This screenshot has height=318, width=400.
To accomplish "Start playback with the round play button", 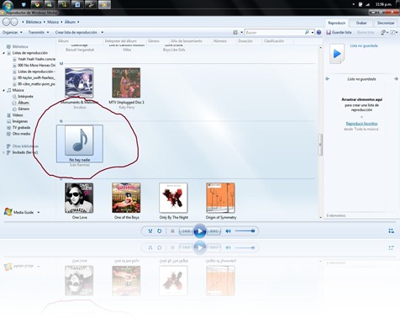I will tap(200, 231).
